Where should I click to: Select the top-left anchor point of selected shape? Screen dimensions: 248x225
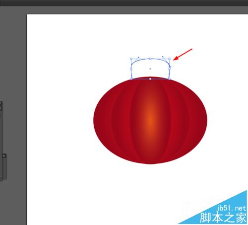tap(131, 59)
